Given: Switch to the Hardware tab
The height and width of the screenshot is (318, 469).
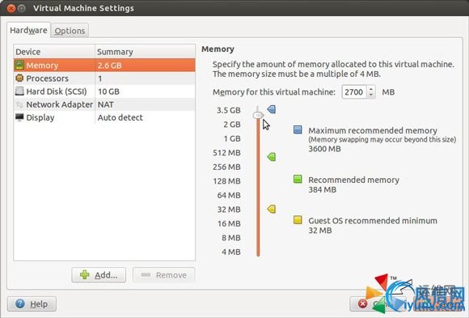Looking at the screenshot, I should 29,30.
